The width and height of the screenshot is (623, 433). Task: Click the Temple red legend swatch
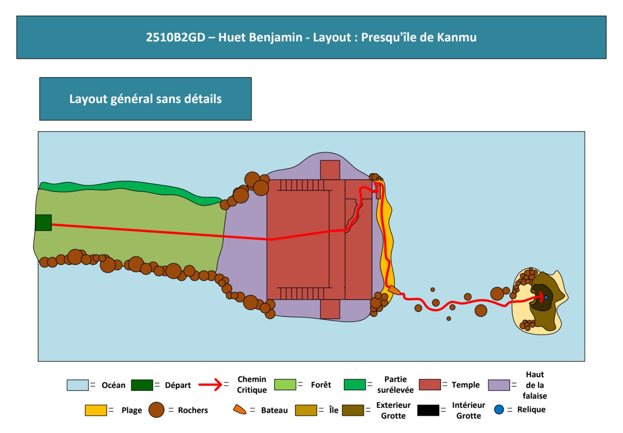[430, 385]
